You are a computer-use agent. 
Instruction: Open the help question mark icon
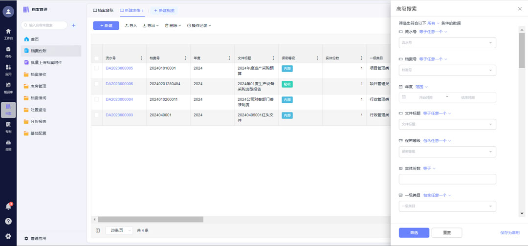click(x=8, y=221)
